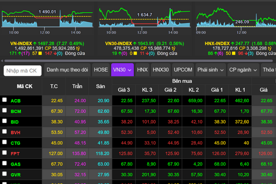The image size is (276, 184).
Task: Click FPT ceiling price 135.80
Action: point(79,153)
